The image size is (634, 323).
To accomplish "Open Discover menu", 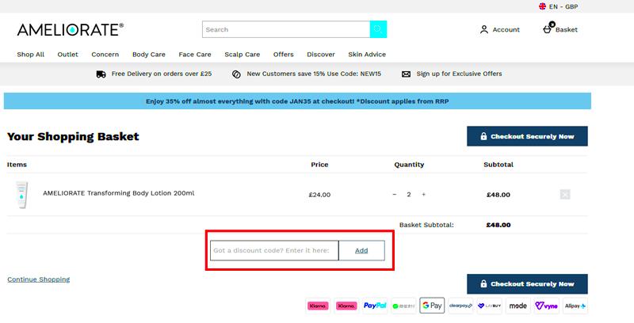I will pos(321,55).
